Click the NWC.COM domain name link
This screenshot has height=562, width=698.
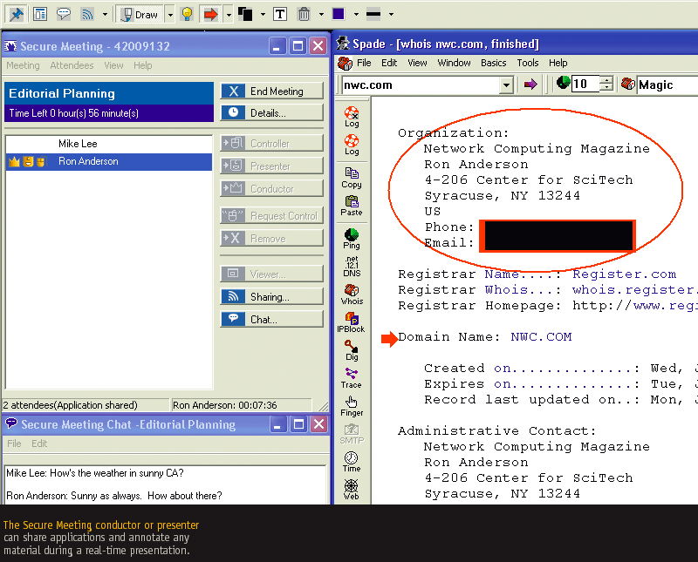(x=541, y=337)
